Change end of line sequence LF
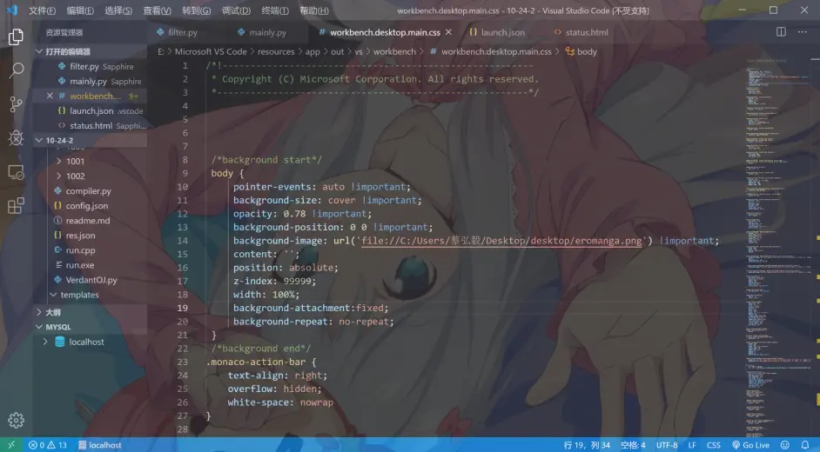Viewport: 820px width, 452px height. (x=692, y=445)
